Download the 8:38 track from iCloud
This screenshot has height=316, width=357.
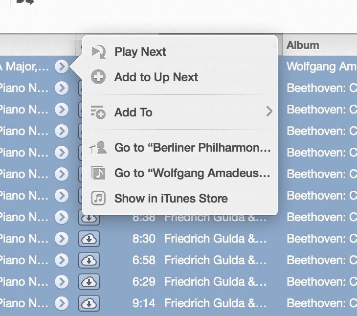[x=89, y=217]
